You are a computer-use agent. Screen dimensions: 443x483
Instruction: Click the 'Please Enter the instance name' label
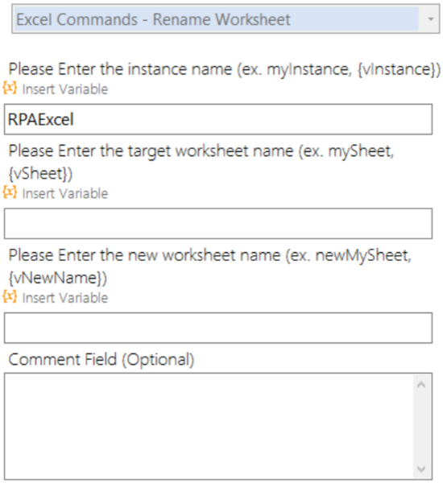pos(225,69)
